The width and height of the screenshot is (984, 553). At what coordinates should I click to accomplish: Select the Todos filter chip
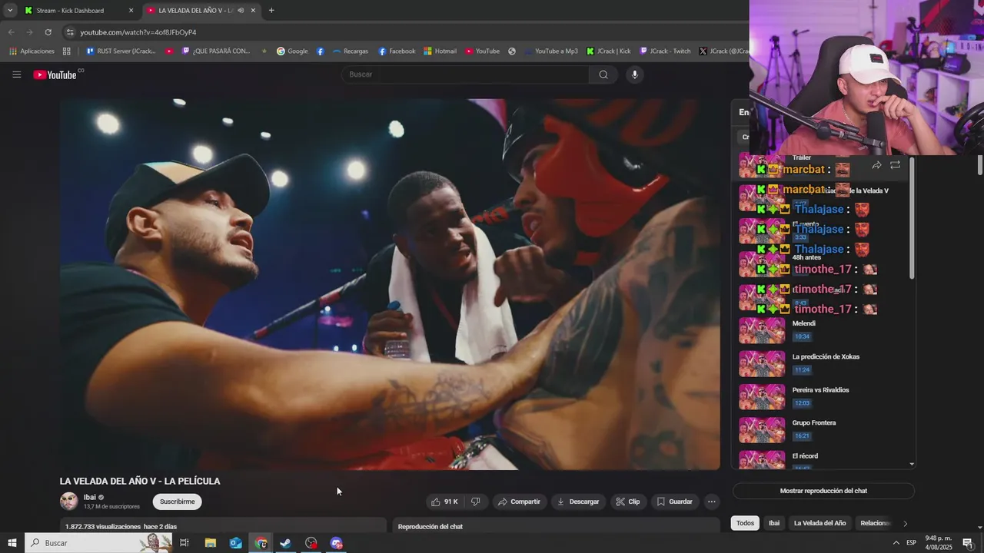tap(745, 523)
